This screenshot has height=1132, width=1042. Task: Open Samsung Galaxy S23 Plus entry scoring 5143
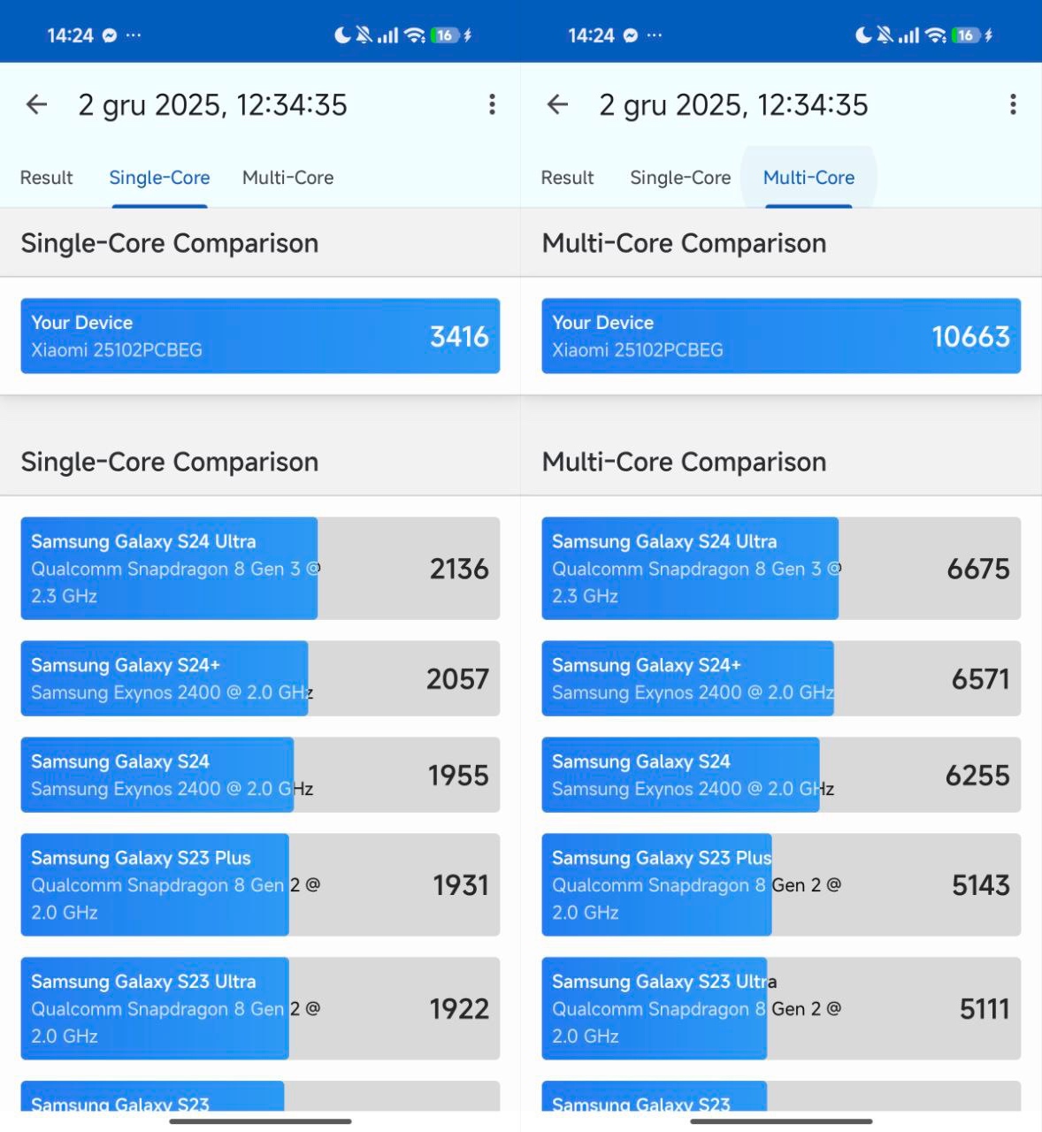point(781,884)
